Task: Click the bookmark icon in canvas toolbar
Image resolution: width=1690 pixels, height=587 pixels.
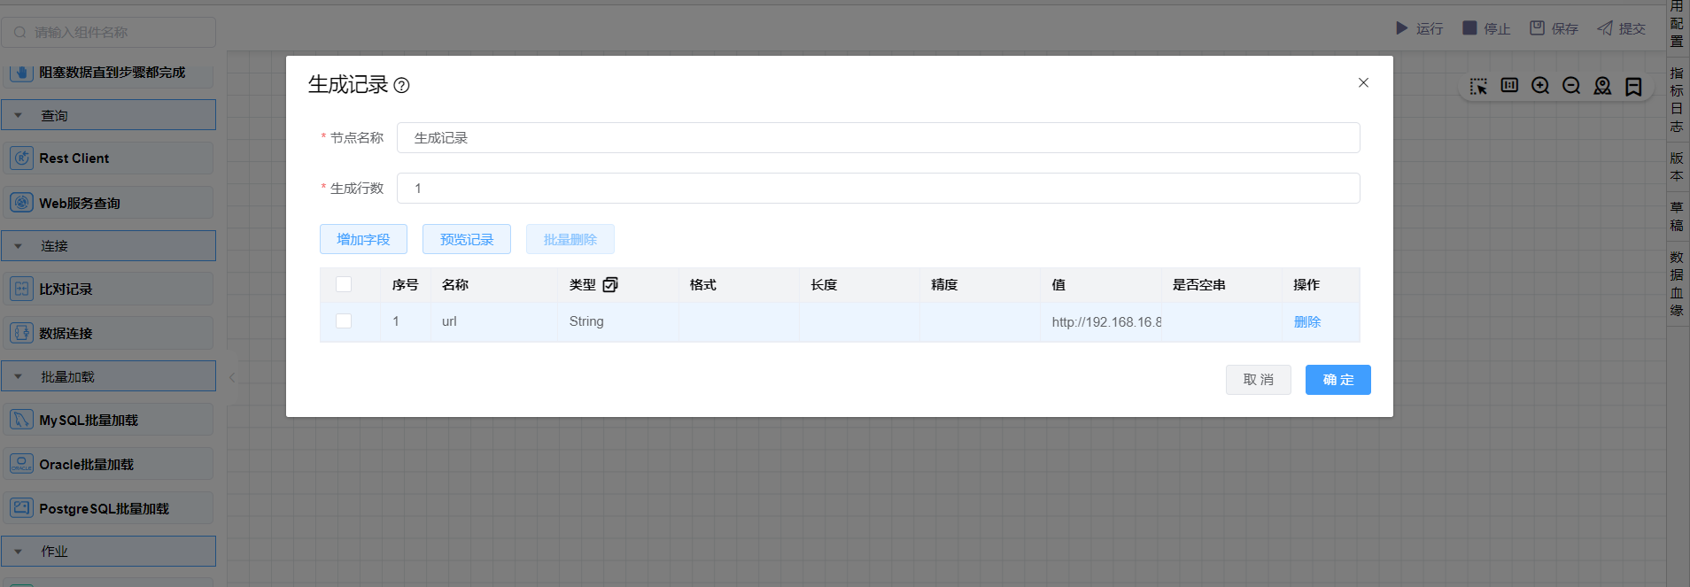Action: 1633,86
